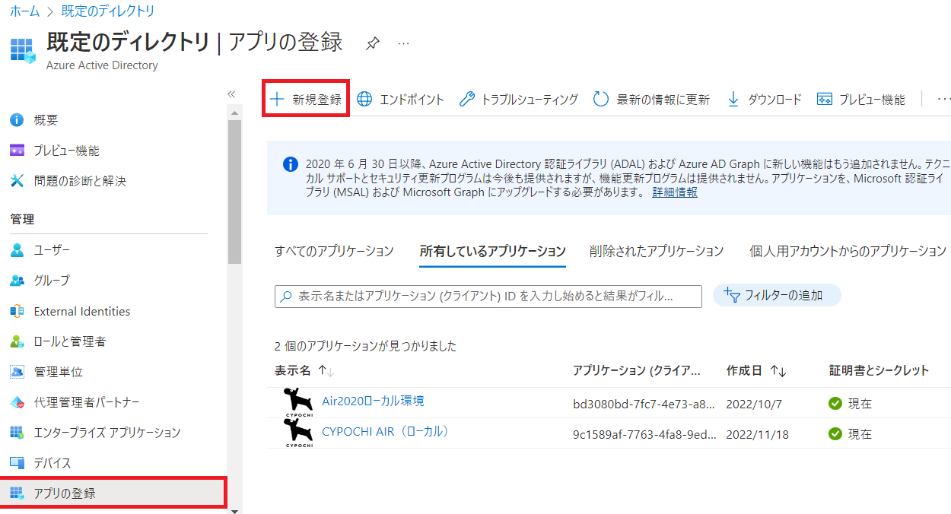The width and height of the screenshot is (951, 514).
Task: Click the External Identities icon
Action: pyautogui.click(x=17, y=311)
